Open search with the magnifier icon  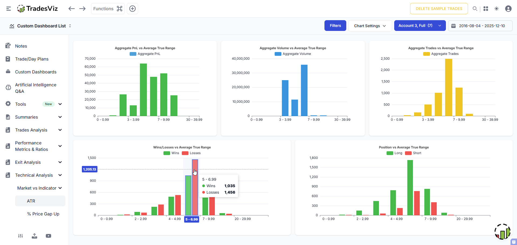click(475, 9)
